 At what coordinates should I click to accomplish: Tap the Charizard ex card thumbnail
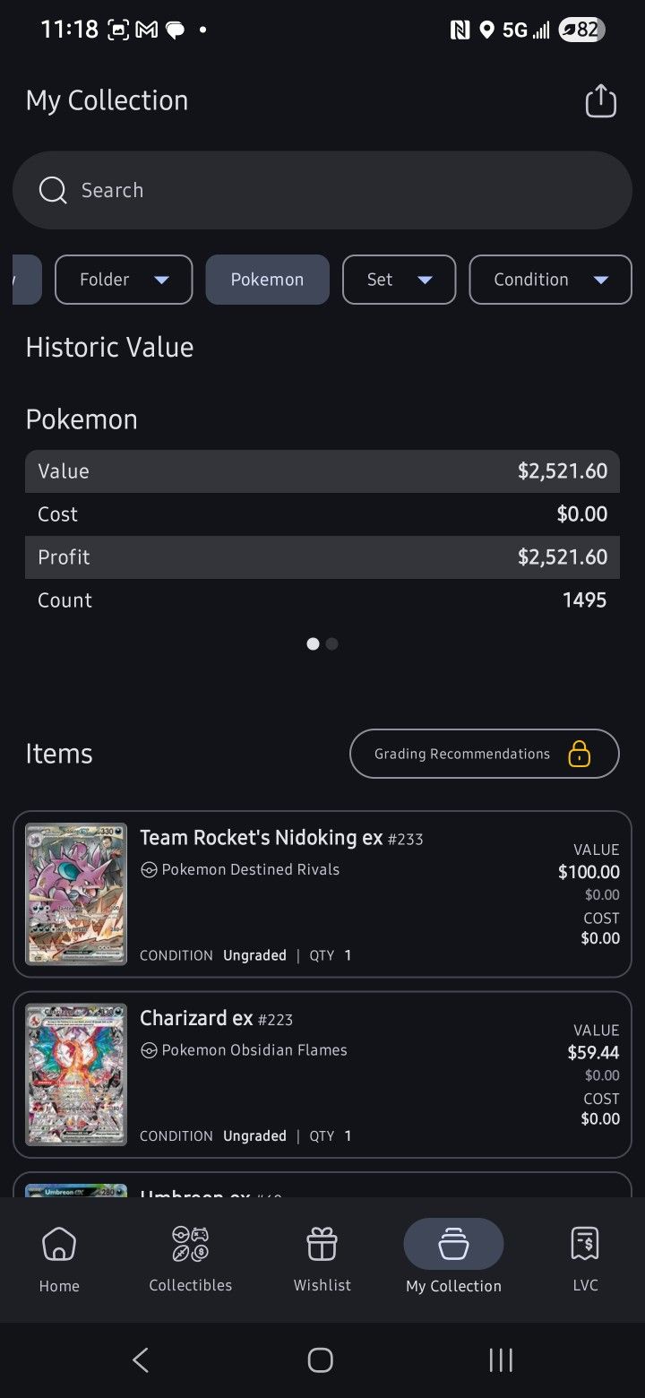tap(76, 1074)
